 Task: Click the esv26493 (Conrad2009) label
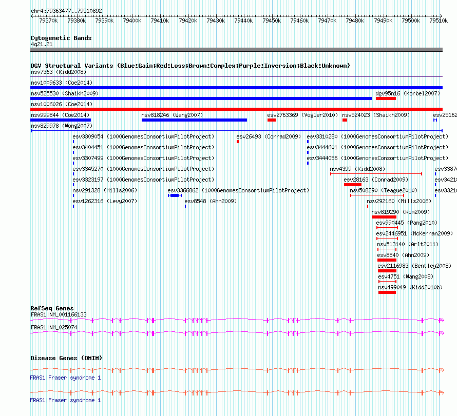tap(269, 136)
